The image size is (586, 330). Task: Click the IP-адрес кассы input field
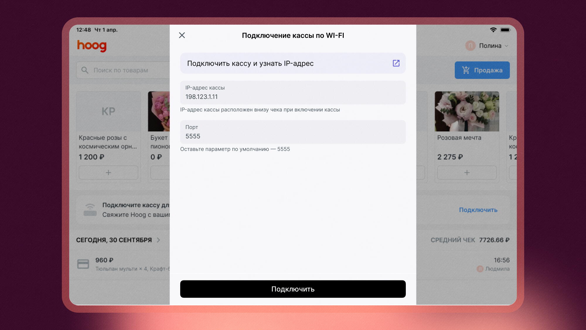click(x=293, y=93)
